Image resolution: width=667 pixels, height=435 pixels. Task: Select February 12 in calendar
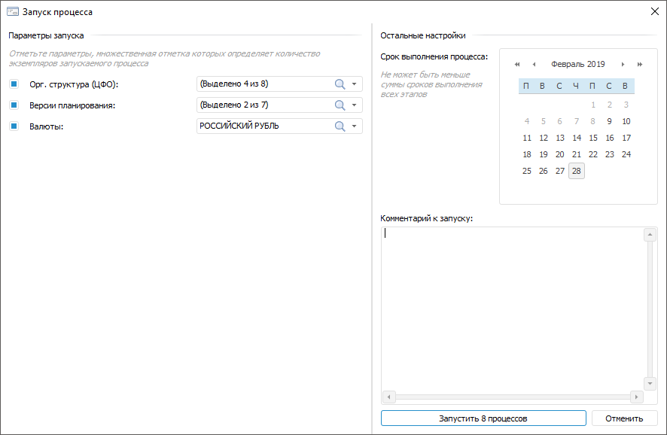(x=544, y=138)
